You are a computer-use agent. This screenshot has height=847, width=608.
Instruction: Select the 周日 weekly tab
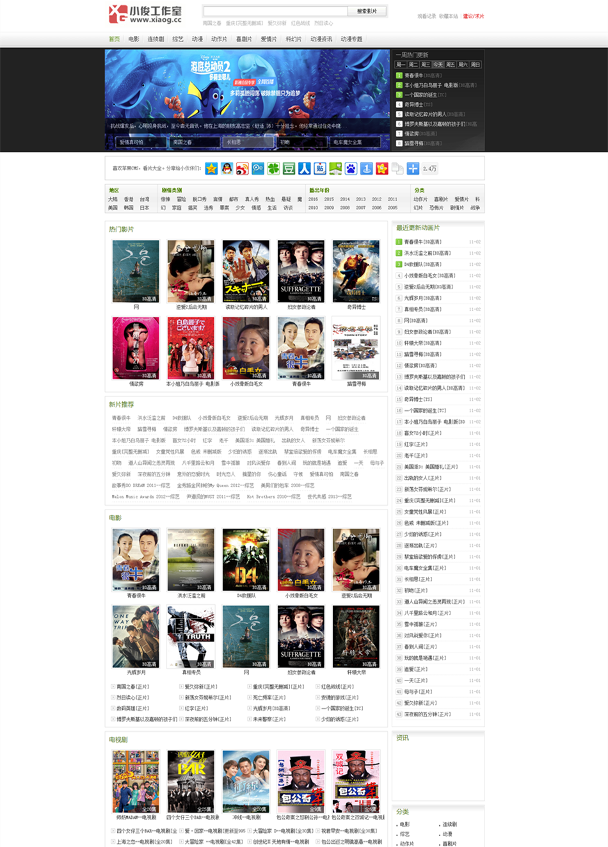tap(476, 65)
